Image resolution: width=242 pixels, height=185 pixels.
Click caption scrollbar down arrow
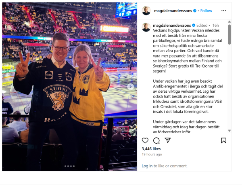pyautogui.click(x=229, y=131)
